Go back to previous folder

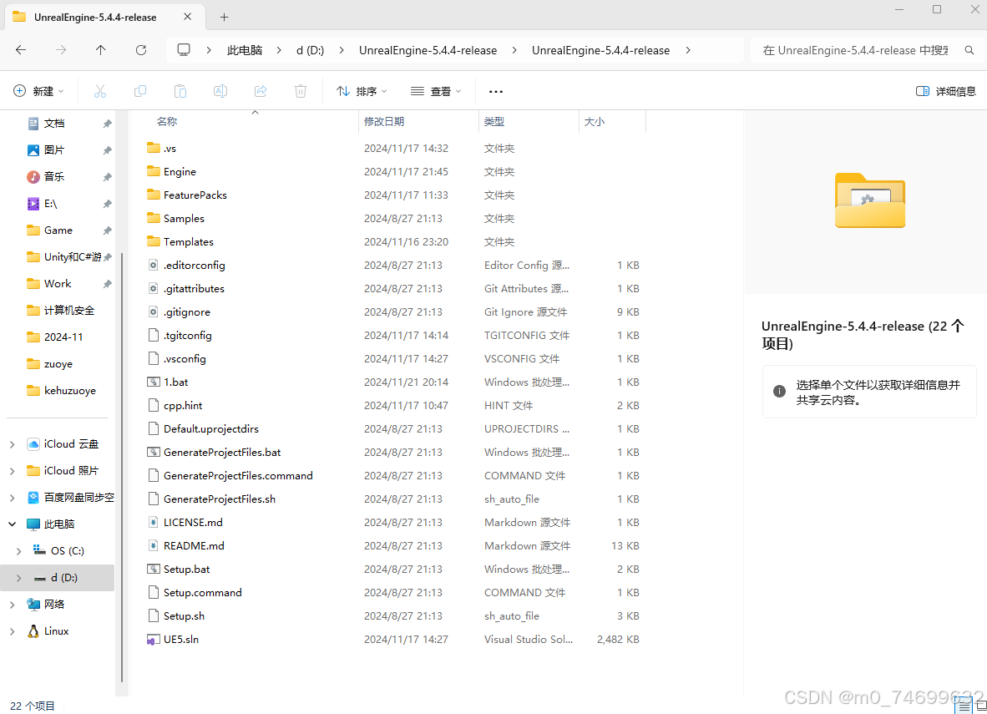click(x=21, y=50)
